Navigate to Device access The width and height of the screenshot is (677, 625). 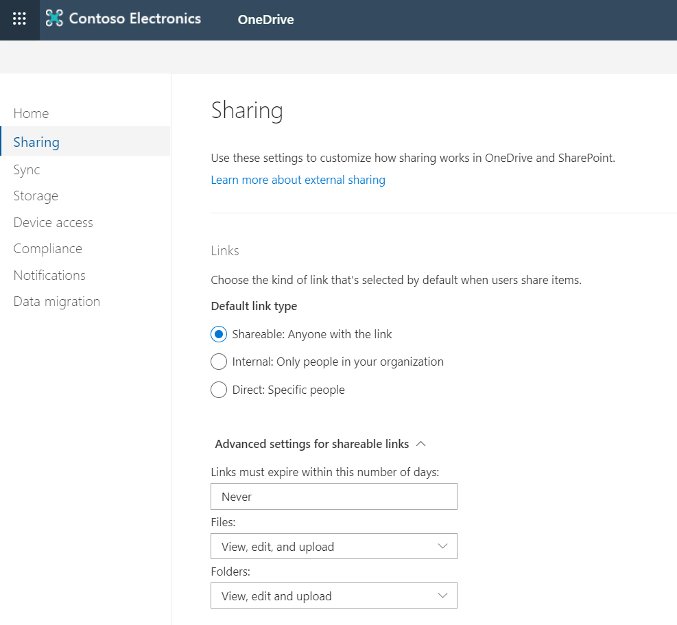pos(53,222)
